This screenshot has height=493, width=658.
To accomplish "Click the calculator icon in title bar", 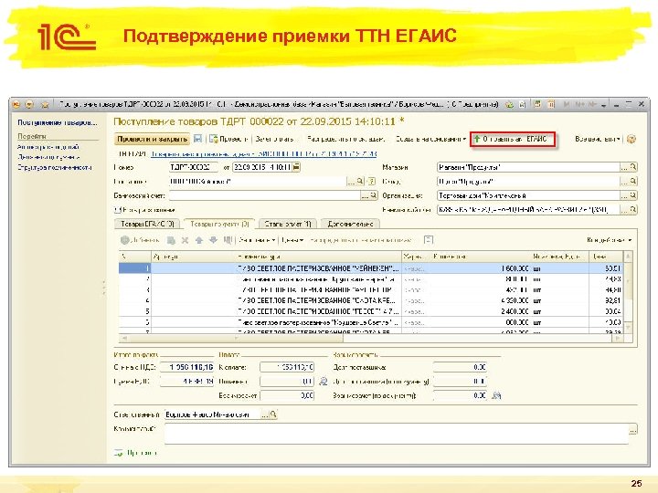I will tap(537, 104).
